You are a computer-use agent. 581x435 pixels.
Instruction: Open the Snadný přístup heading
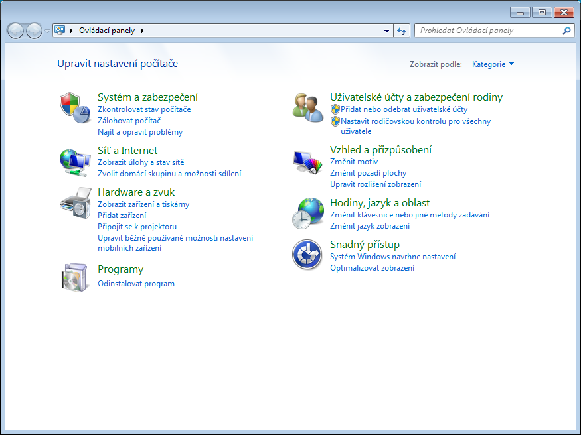[x=365, y=245]
